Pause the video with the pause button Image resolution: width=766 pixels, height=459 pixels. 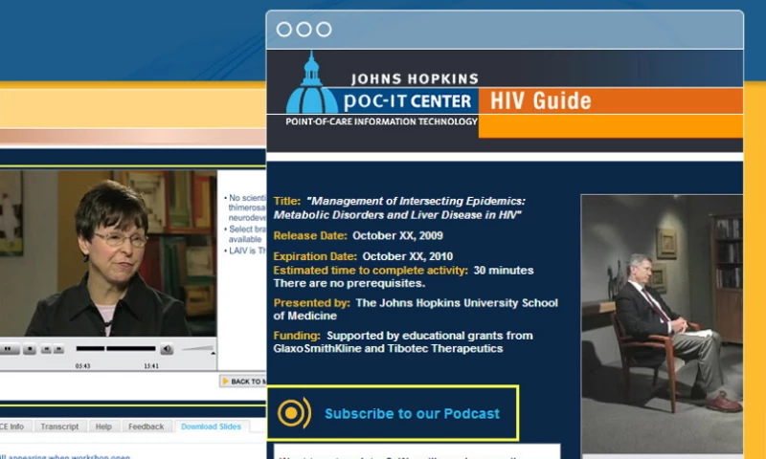click(8, 350)
